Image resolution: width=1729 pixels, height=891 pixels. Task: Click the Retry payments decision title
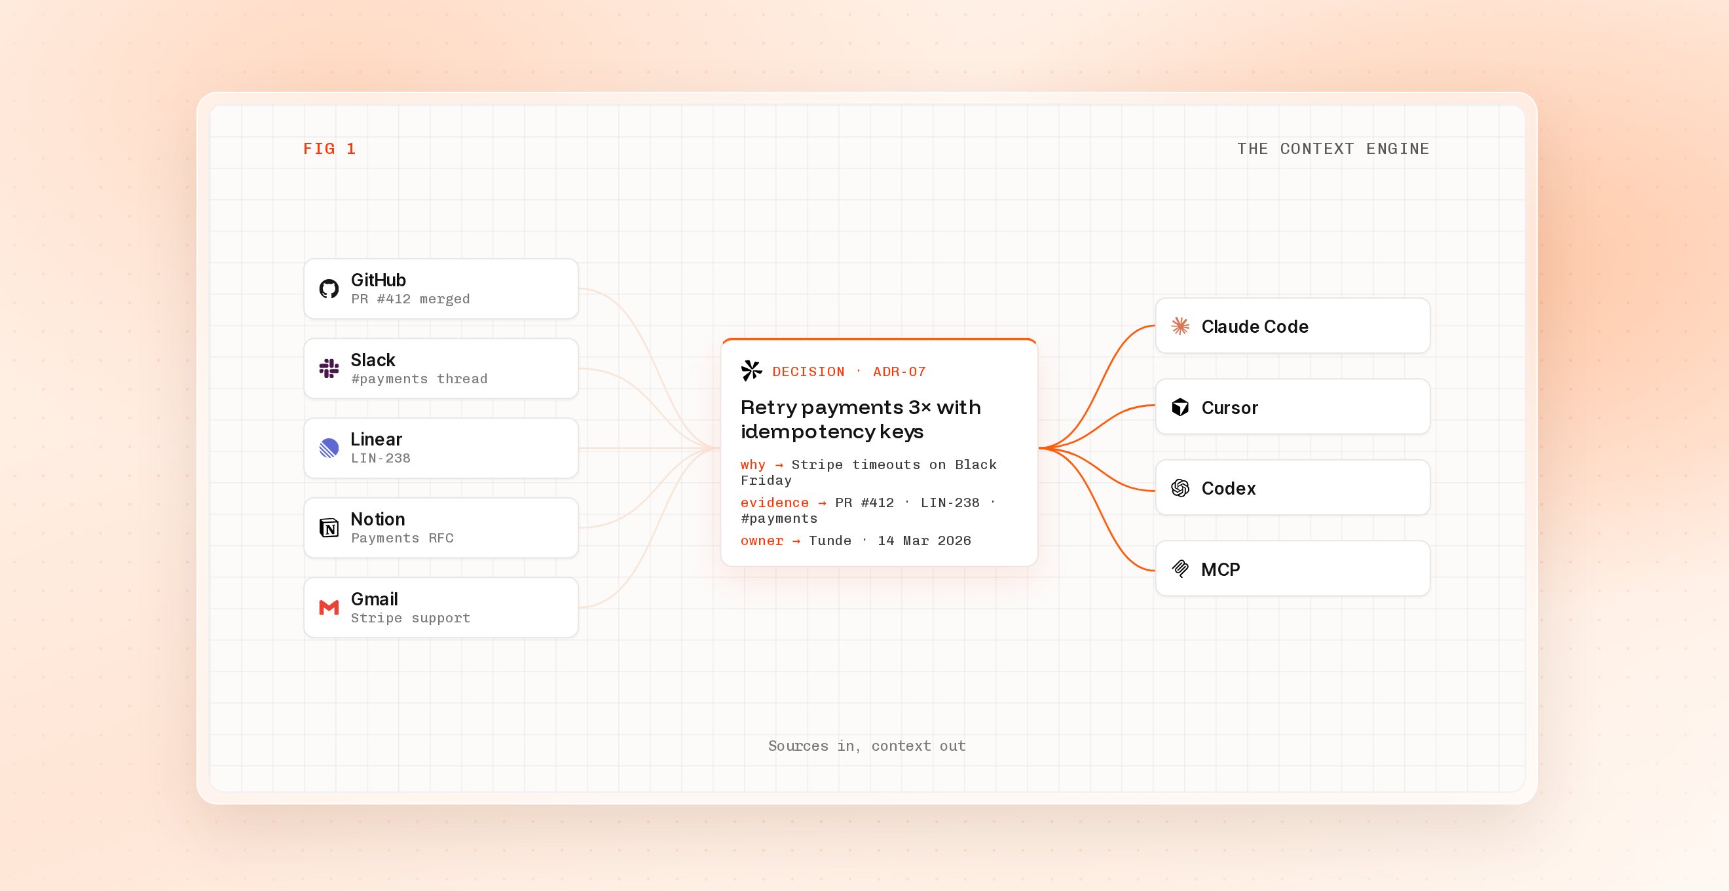click(861, 419)
